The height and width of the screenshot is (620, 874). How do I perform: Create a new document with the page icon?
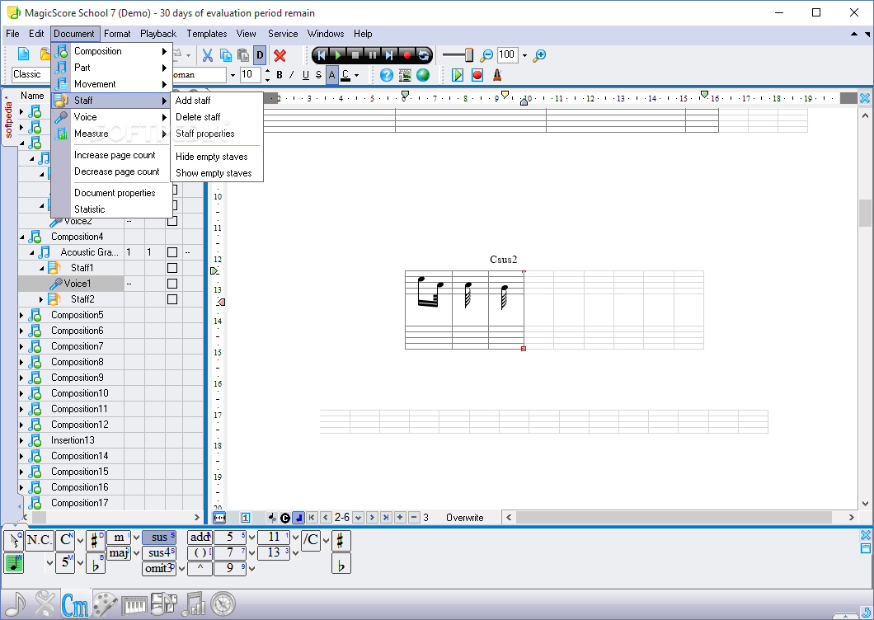point(23,54)
